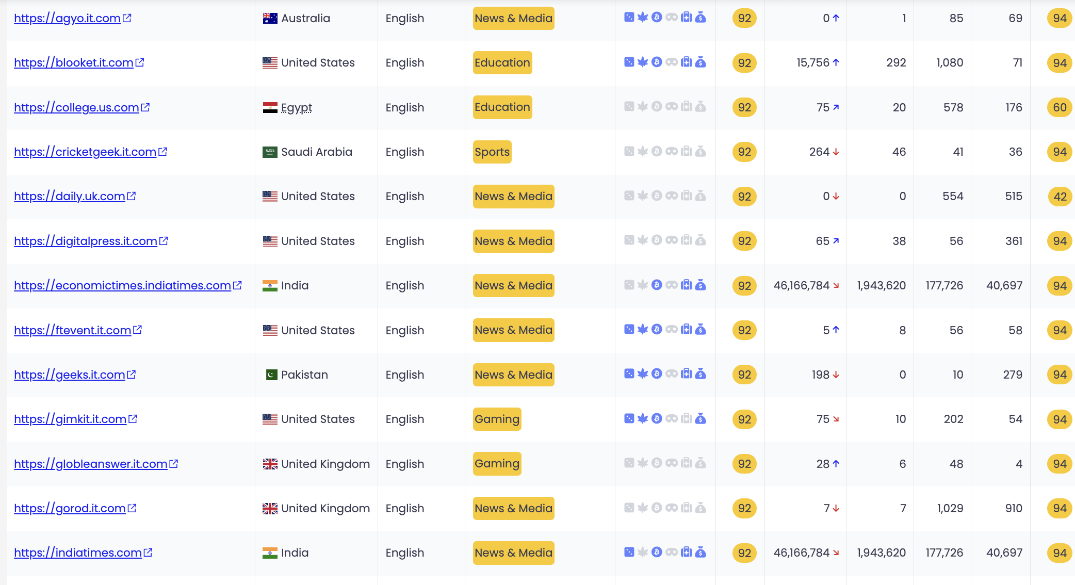The width and height of the screenshot is (1075, 585).
Task: Click the dice gambling icon in agyo.it.com row
Action: [629, 18]
